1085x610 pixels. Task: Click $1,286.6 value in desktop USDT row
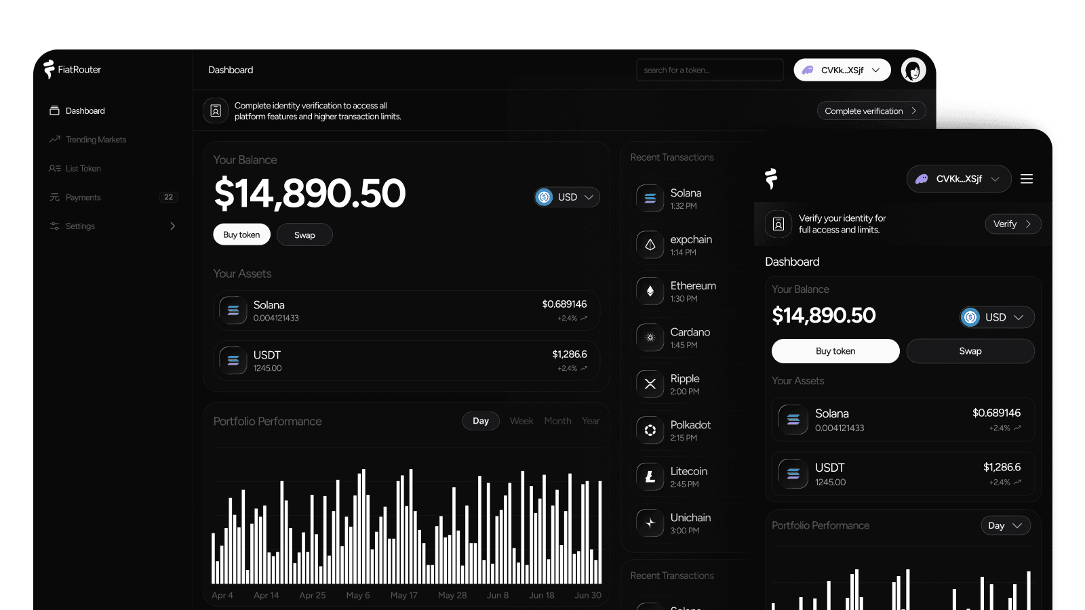[570, 354]
